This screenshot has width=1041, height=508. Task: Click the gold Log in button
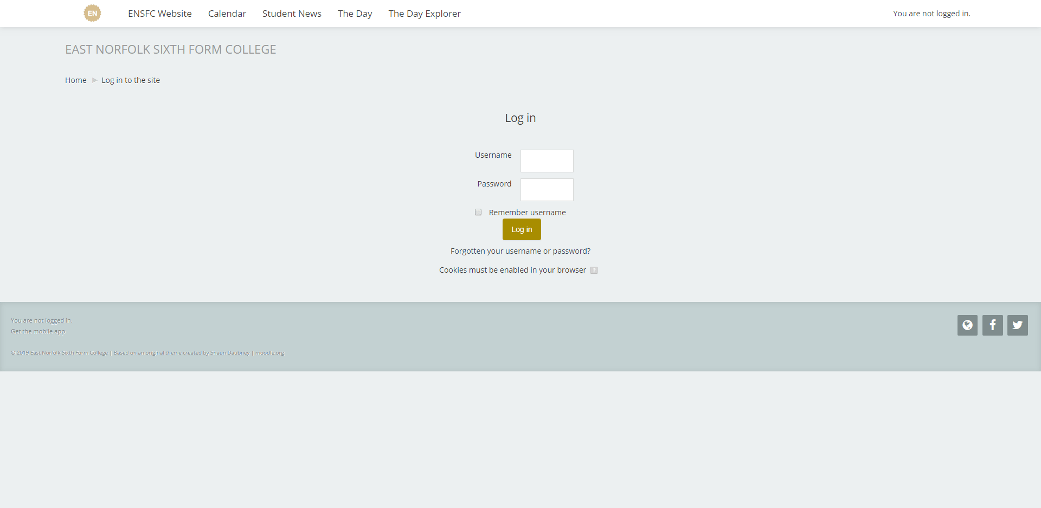[522, 229]
